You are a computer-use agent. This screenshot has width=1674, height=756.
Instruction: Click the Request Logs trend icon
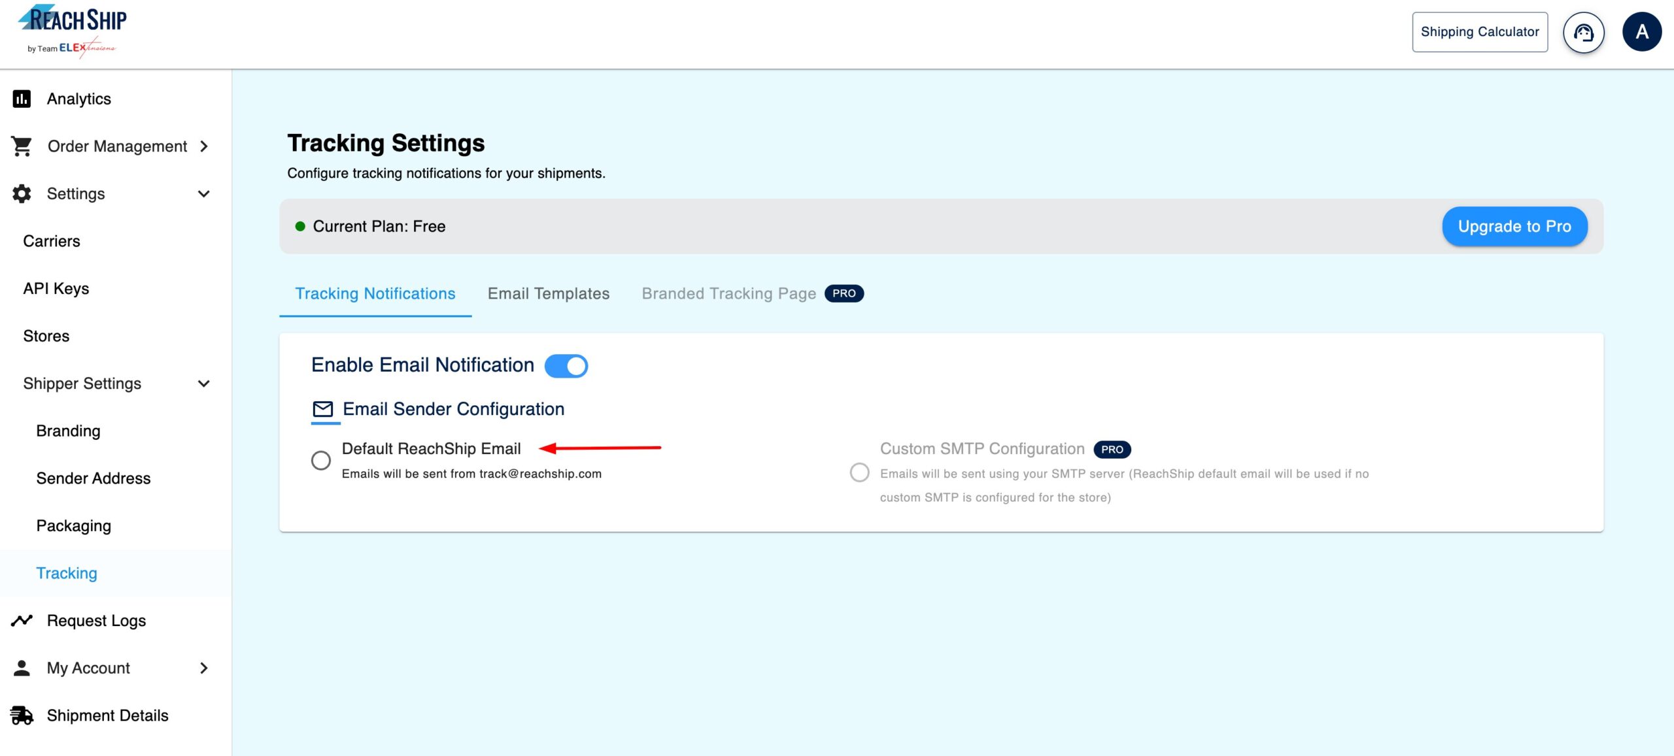(x=22, y=621)
